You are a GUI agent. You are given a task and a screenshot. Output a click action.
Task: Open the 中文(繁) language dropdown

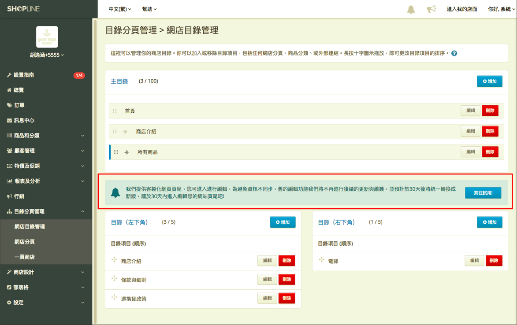(x=120, y=9)
